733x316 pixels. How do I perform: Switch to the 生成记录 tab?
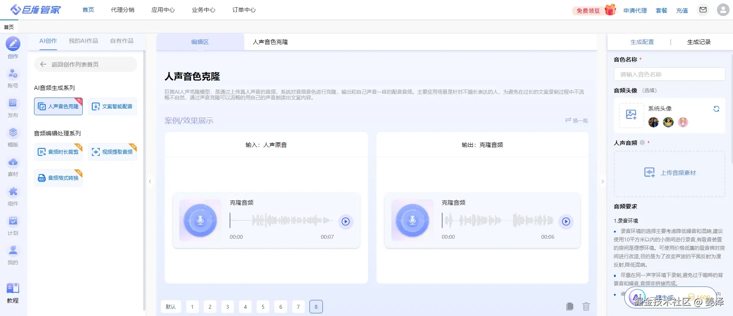coord(699,42)
